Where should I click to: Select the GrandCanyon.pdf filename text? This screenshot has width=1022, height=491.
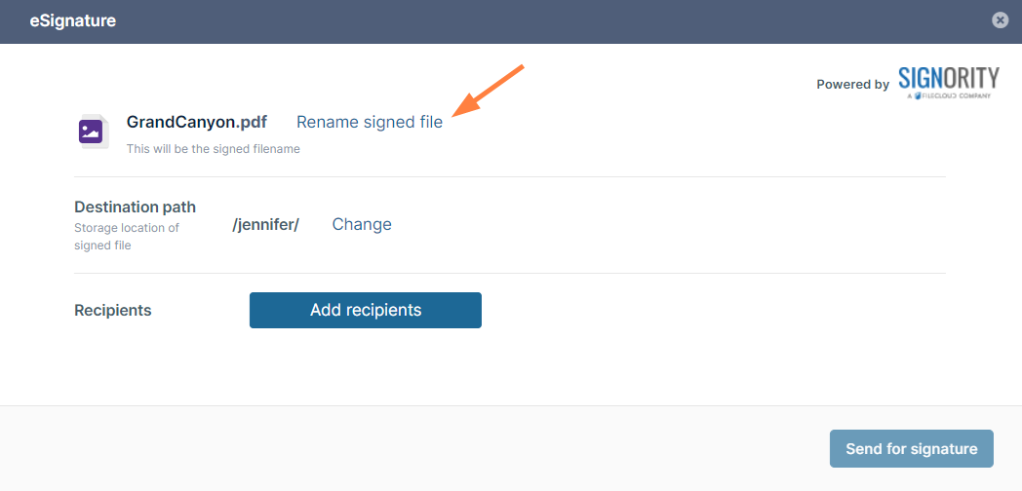180,122
